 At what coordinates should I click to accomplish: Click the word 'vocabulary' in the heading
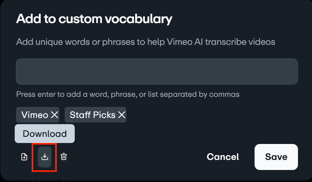click(x=138, y=19)
